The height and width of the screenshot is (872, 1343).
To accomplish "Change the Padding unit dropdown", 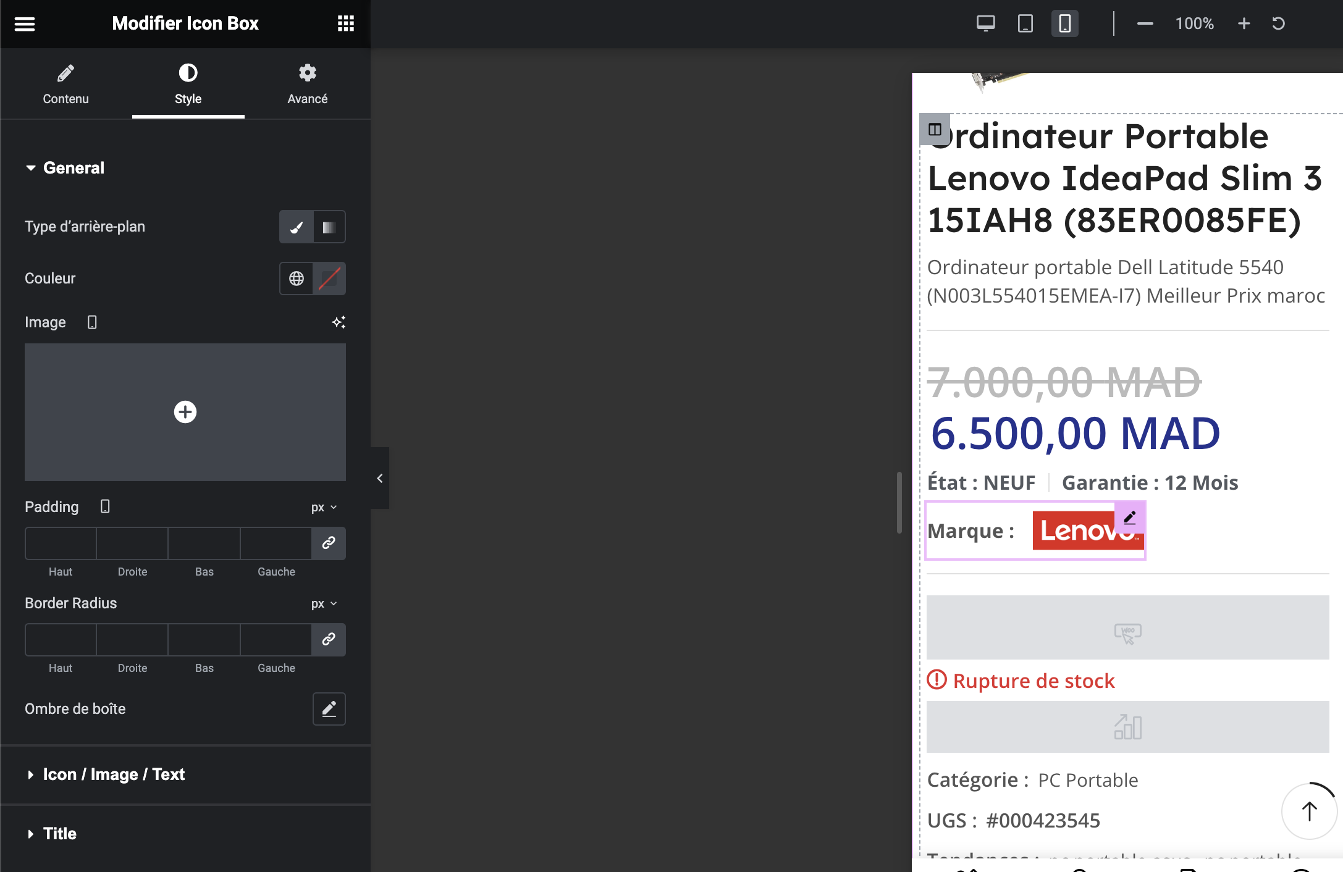I will point(324,507).
